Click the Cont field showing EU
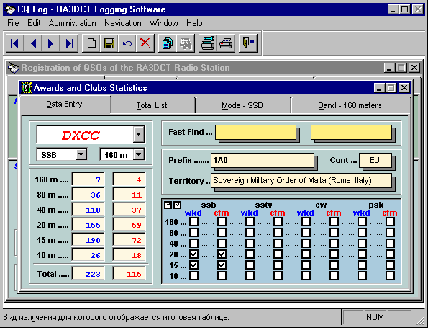Image resolution: width=428 pixels, height=328 pixels. coord(375,160)
